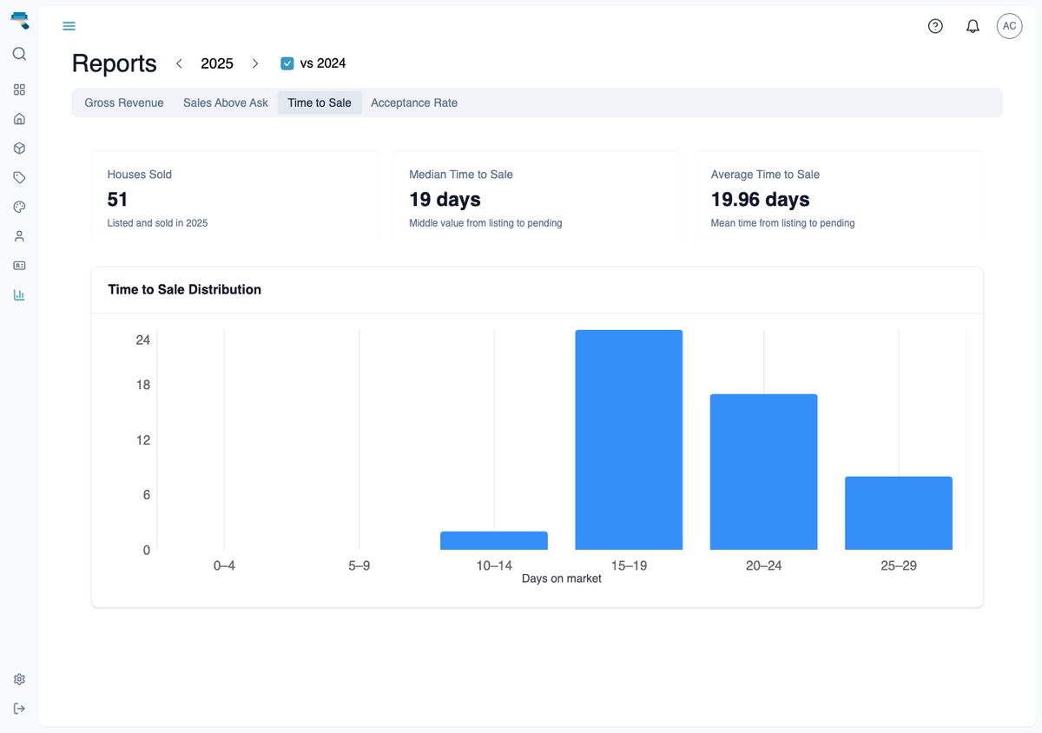This screenshot has width=1042, height=733.
Task: Click the 2025 year label
Action: tap(217, 63)
